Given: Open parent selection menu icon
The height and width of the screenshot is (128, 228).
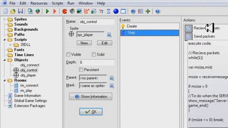Looking at the screenshot, I should (x=112, y=78).
